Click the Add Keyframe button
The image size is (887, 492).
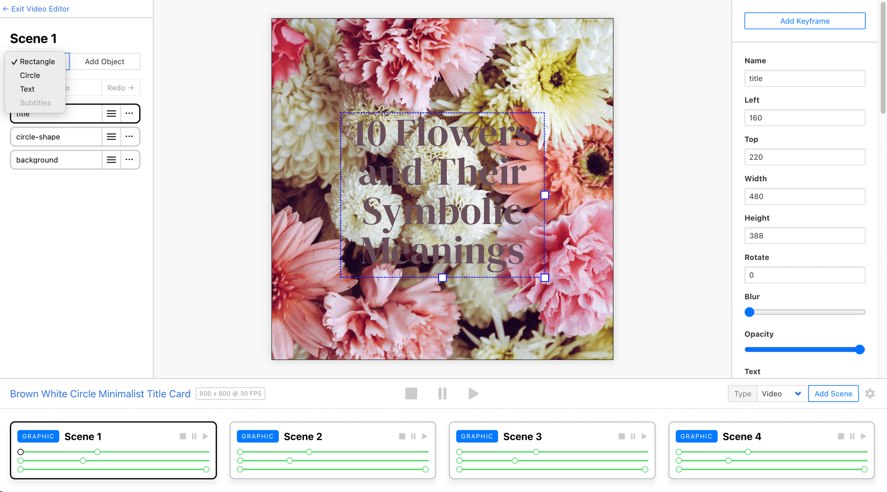click(805, 21)
